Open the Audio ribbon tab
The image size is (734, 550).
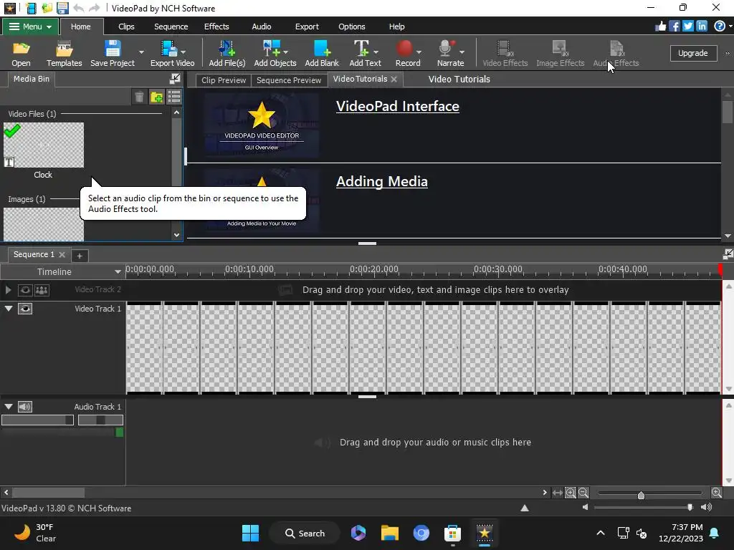coord(262,26)
